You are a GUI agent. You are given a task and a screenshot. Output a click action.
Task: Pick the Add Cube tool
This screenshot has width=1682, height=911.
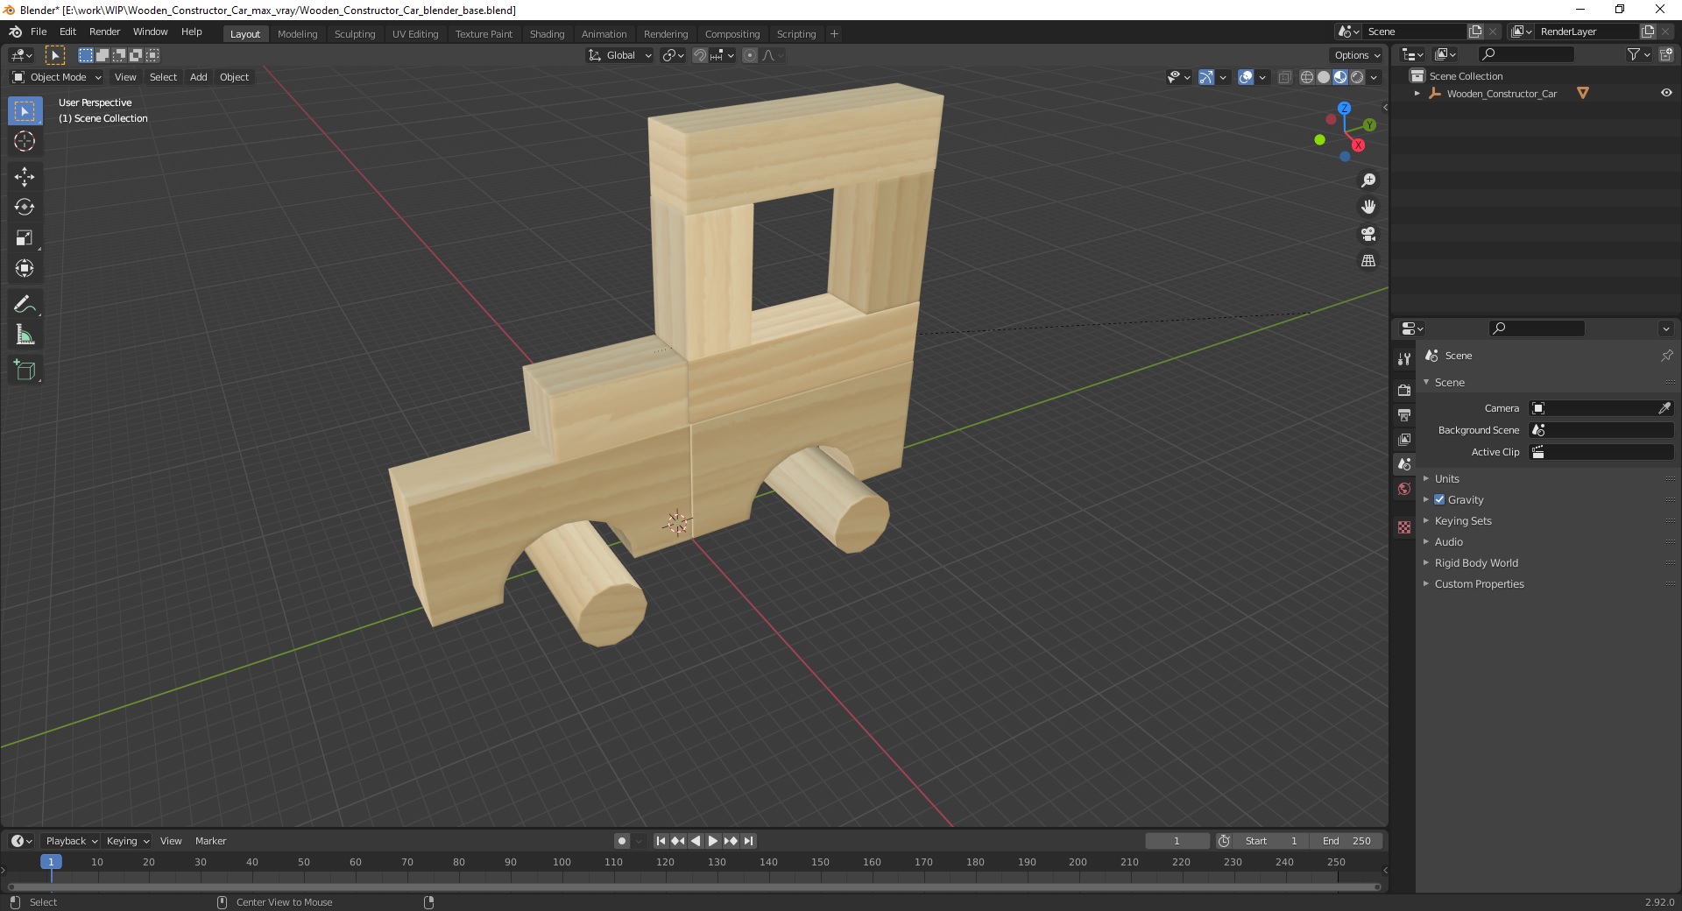(25, 371)
